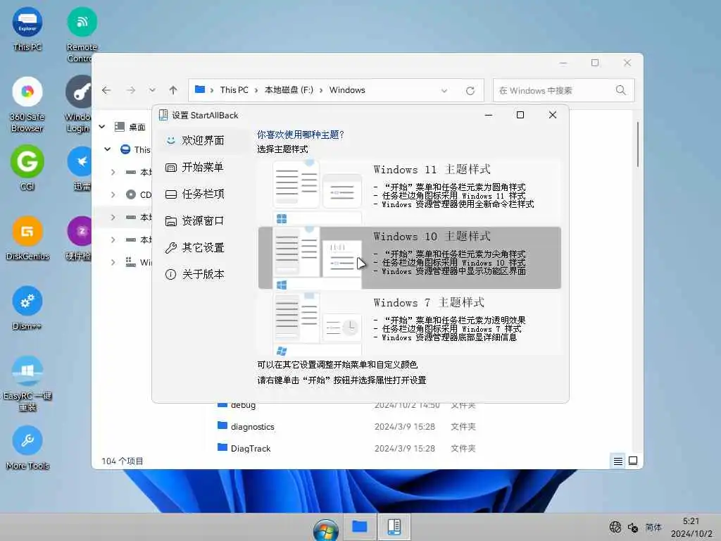
Task: Open the More Tools desktop icon
Action: pyautogui.click(x=27, y=447)
